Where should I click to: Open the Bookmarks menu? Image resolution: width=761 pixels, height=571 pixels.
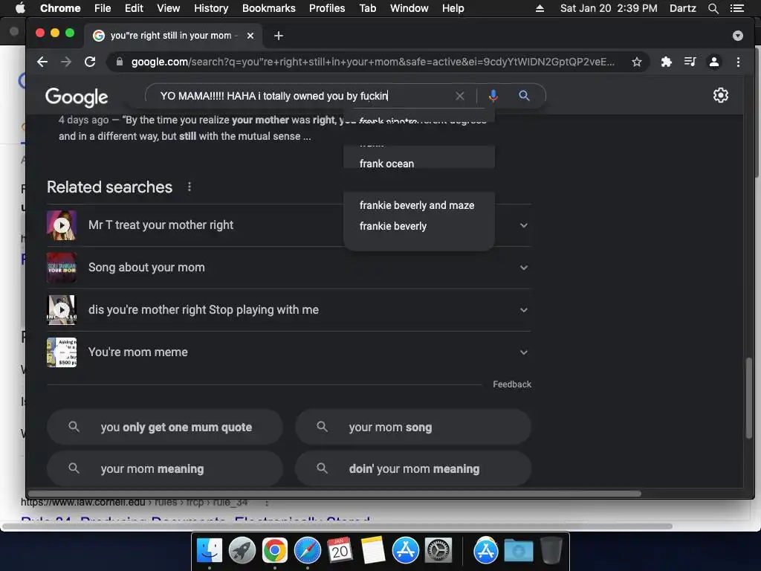[x=269, y=8]
